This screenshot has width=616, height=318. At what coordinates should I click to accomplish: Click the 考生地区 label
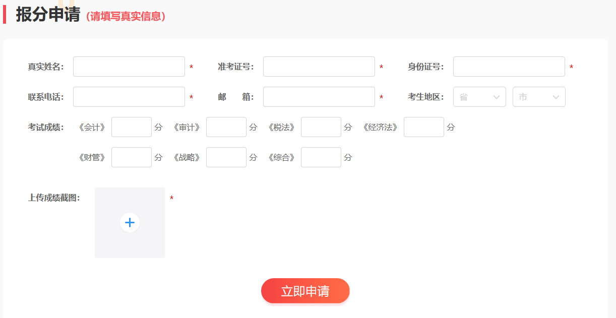[x=426, y=97]
